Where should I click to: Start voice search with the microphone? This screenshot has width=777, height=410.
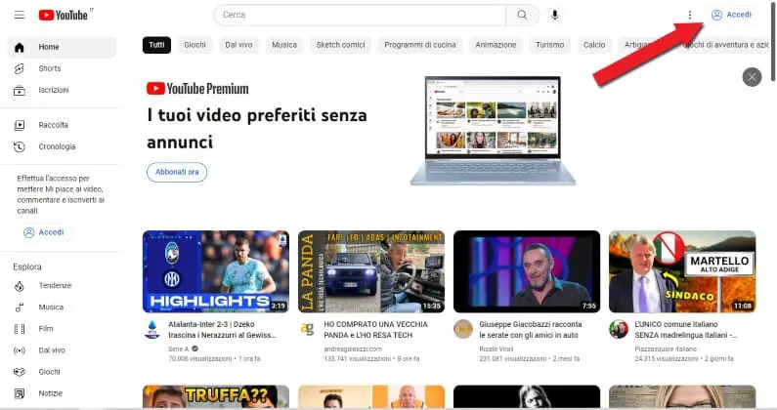click(x=555, y=15)
